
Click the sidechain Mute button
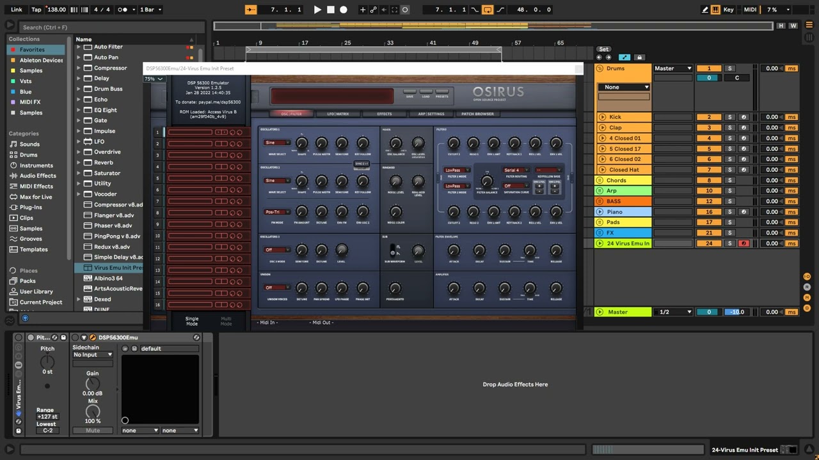point(93,431)
